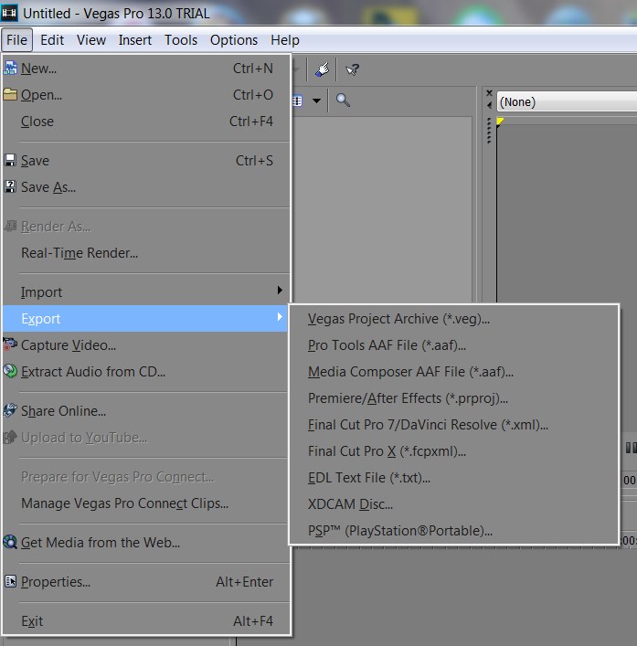Open the views dropdown arrow in media toolbar
This screenshot has width=637, height=646.
point(316,101)
